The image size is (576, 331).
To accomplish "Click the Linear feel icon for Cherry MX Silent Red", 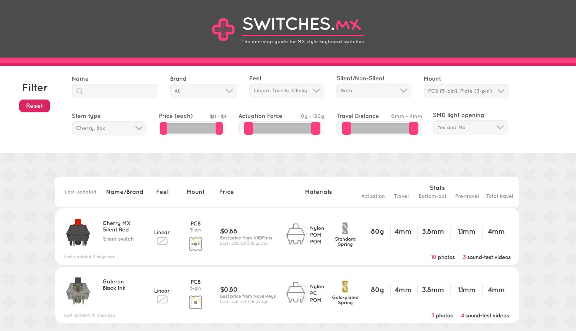I will 162,241.
